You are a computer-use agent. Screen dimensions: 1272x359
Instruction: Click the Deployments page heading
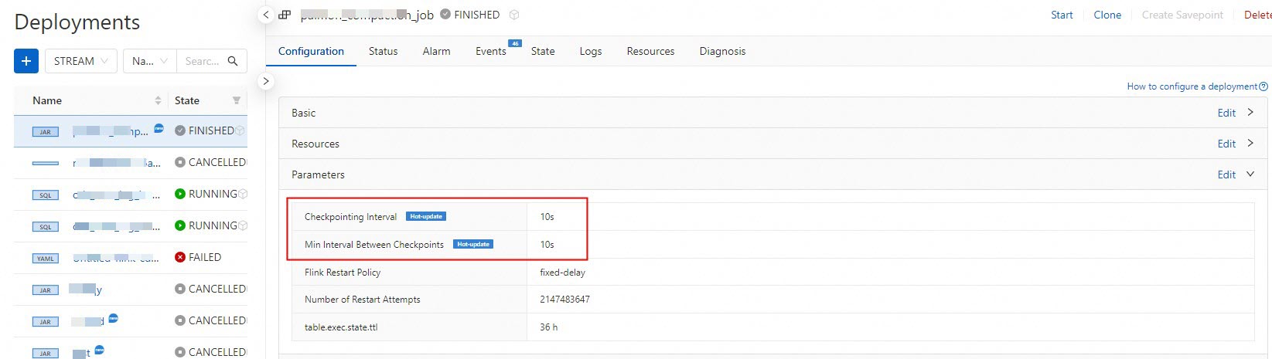click(x=77, y=22)
